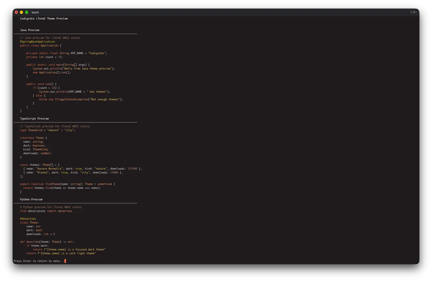
Task: Click the "if theme.dark:" line
Action: (38, 246)
